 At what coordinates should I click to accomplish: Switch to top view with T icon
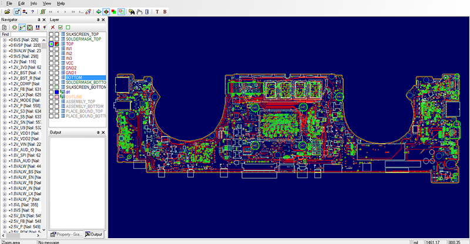tap(157, 12)
